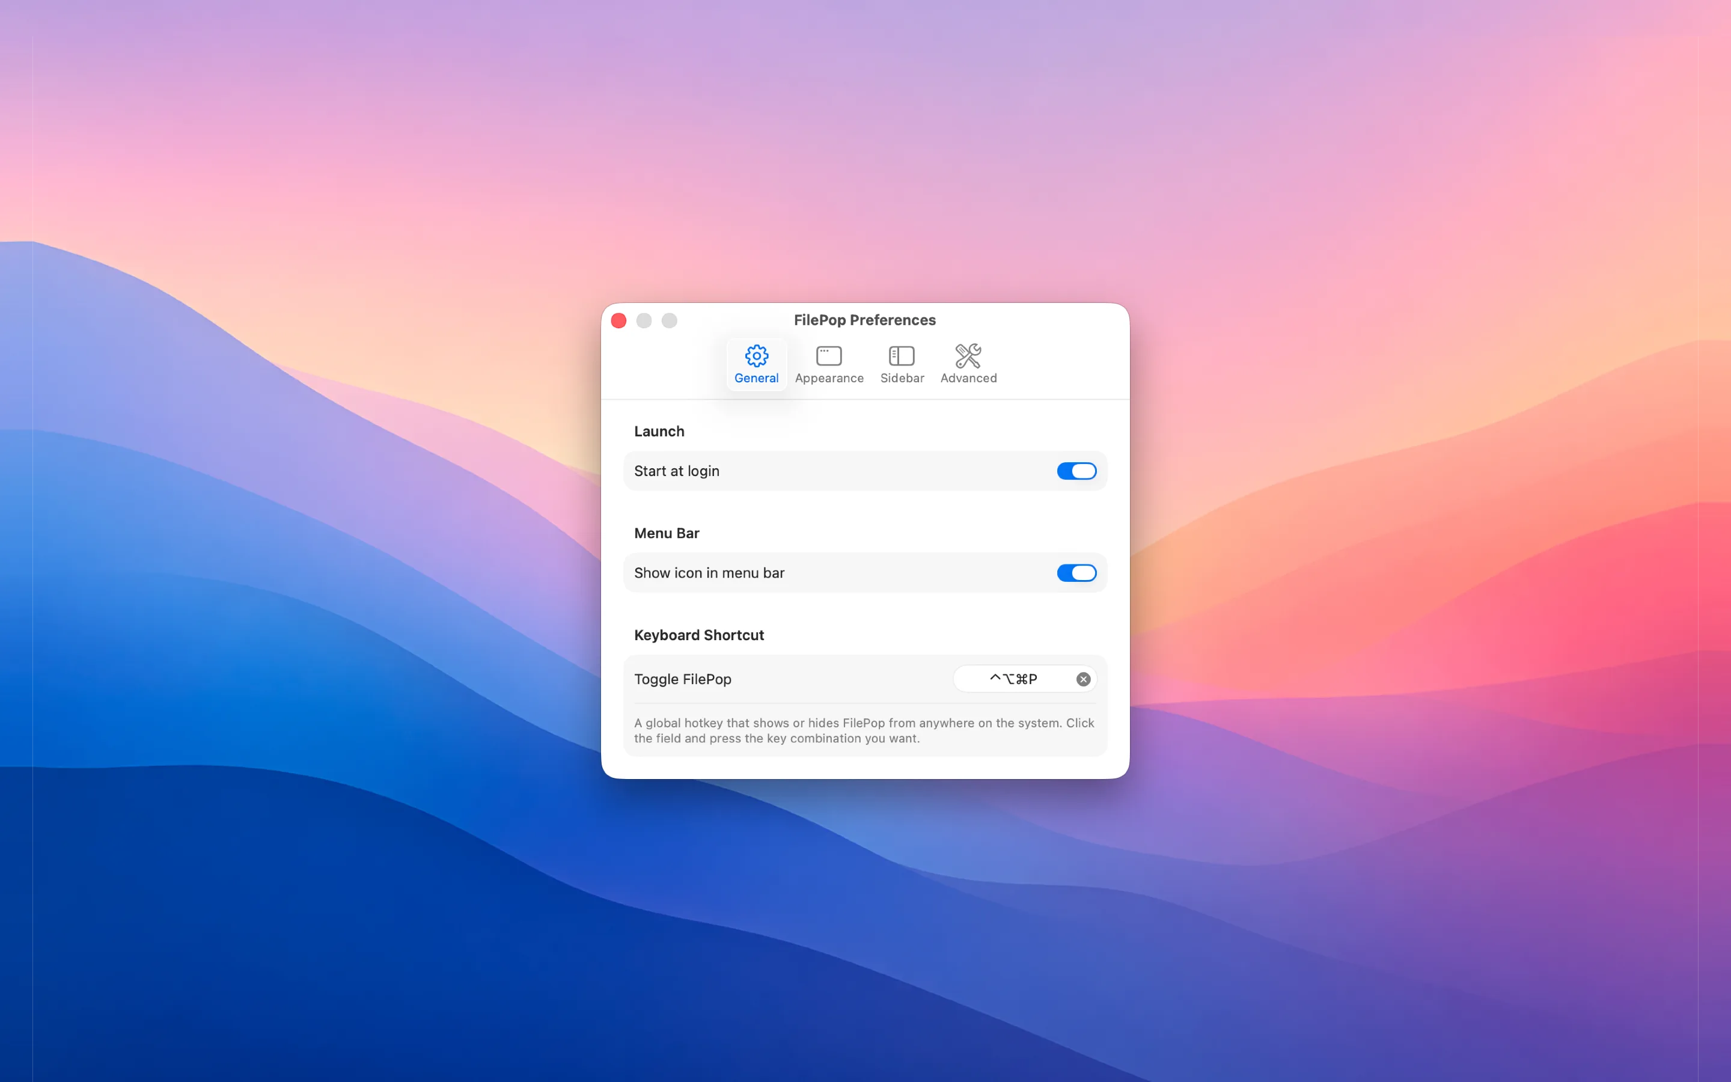The width and height of the screenshot is (1731, 1082).
Task: Open the Sidebar preferences tab
Action: tap(902, 364)
